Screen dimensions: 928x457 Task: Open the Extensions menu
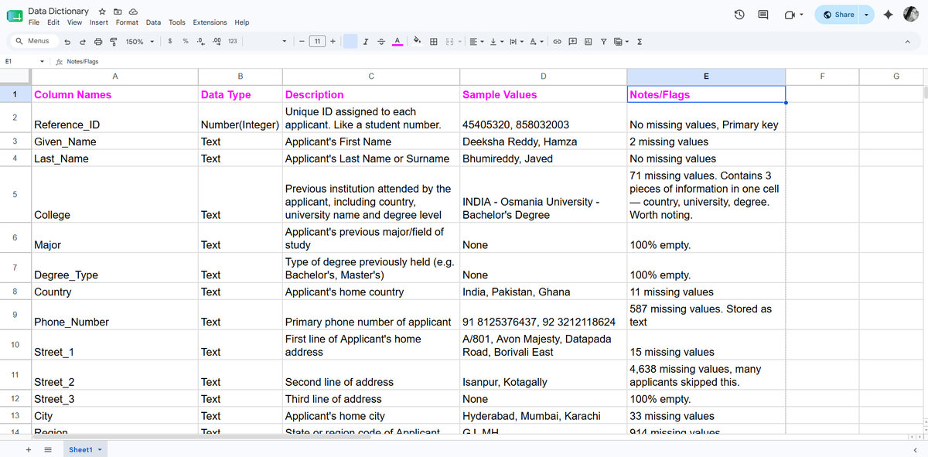click(x=210, y=22)
